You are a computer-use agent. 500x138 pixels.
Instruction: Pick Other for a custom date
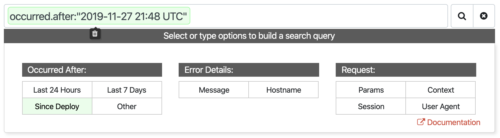tap(127, 106)
